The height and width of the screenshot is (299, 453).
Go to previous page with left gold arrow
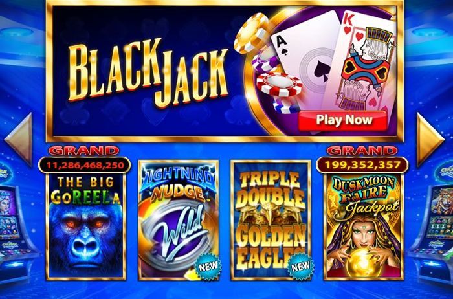point(19,138)
